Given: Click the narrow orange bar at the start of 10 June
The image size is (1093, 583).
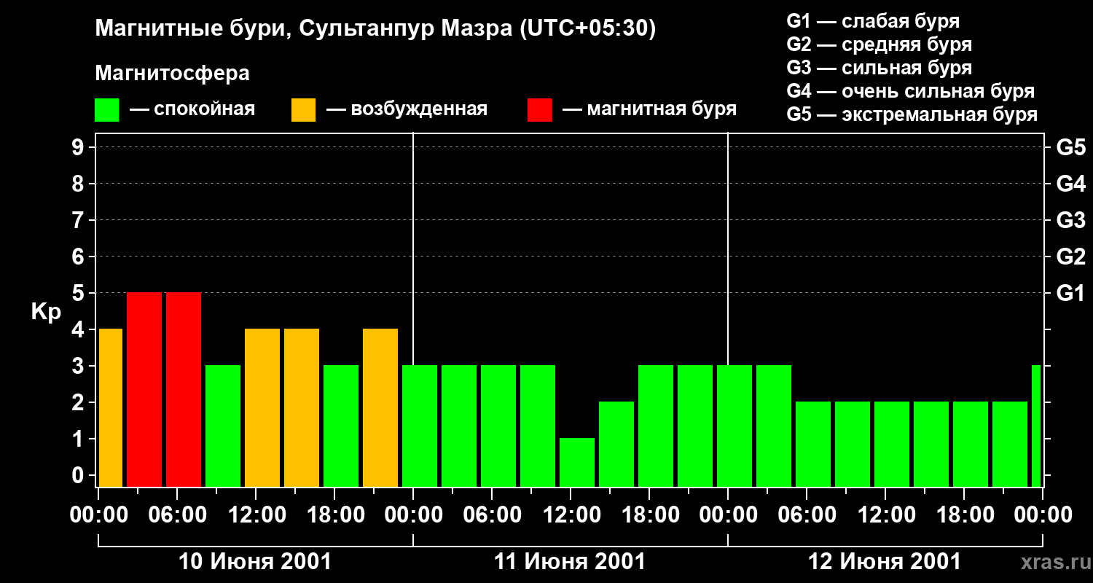Looking at the screenshot, I should (111, 407).
